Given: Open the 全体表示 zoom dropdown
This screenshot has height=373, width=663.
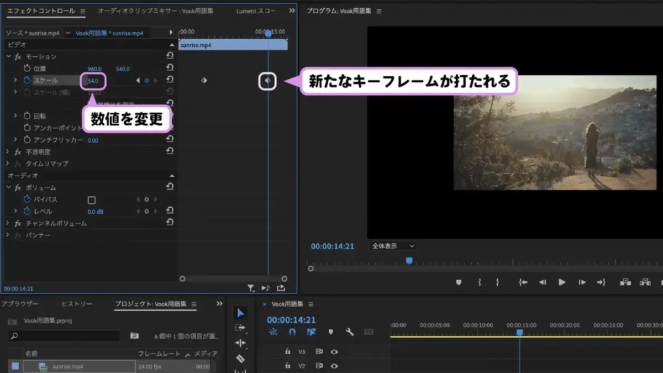Looking at the screenshot, I should (x=393, y=246).
